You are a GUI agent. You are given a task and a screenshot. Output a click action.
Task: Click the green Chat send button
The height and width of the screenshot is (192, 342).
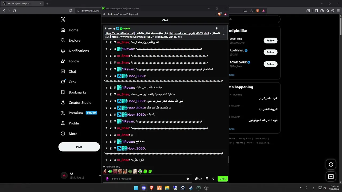[223, 179]
